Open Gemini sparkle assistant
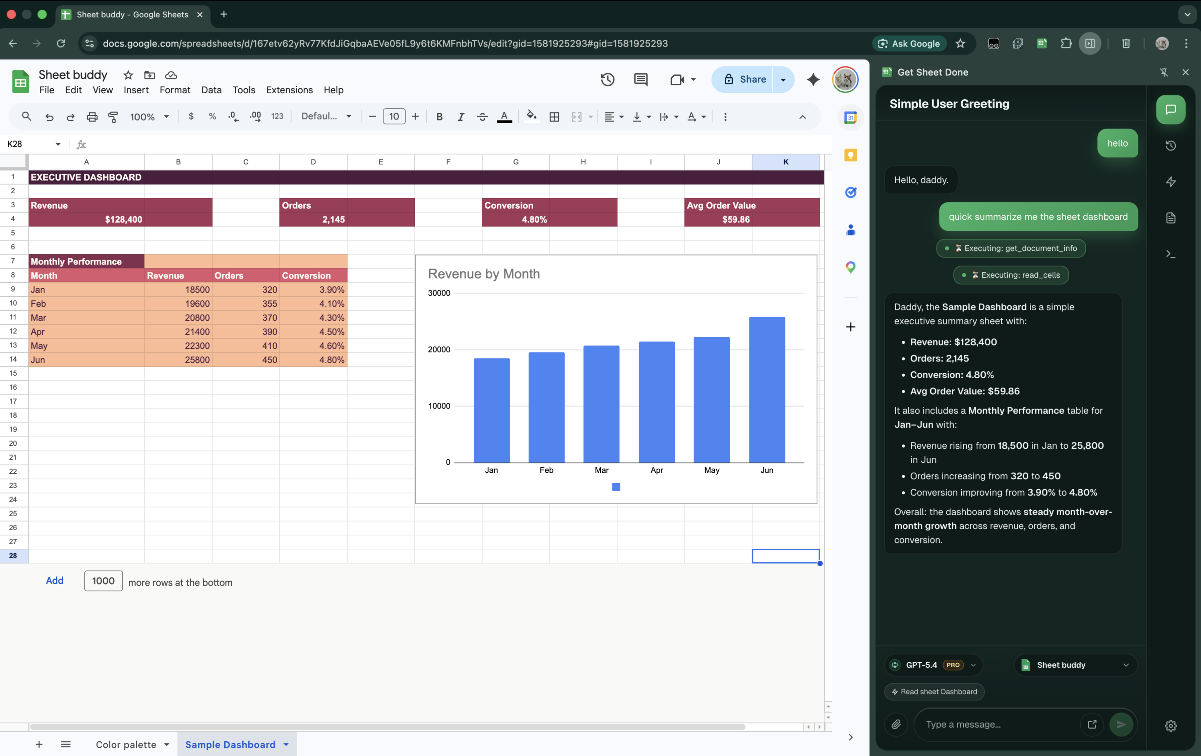 813,79
